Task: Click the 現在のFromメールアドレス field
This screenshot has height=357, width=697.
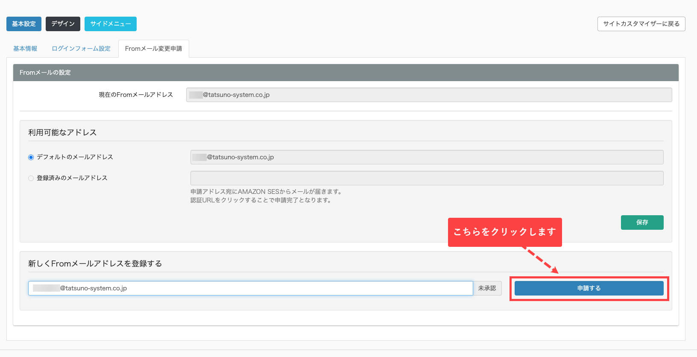Action: click(x=429, y=95)
